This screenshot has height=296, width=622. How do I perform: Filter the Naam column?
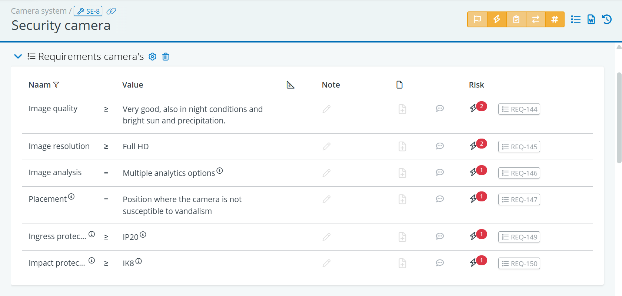(x=56, y=85)
